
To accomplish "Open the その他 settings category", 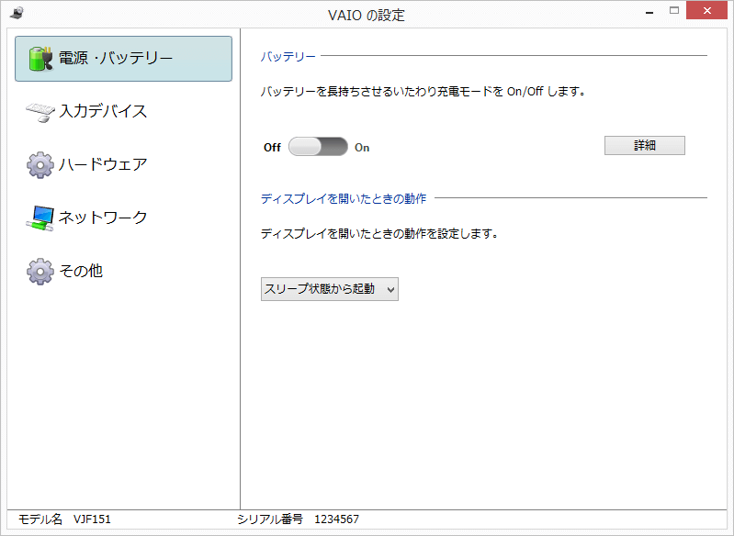I will tap(81, 271).
